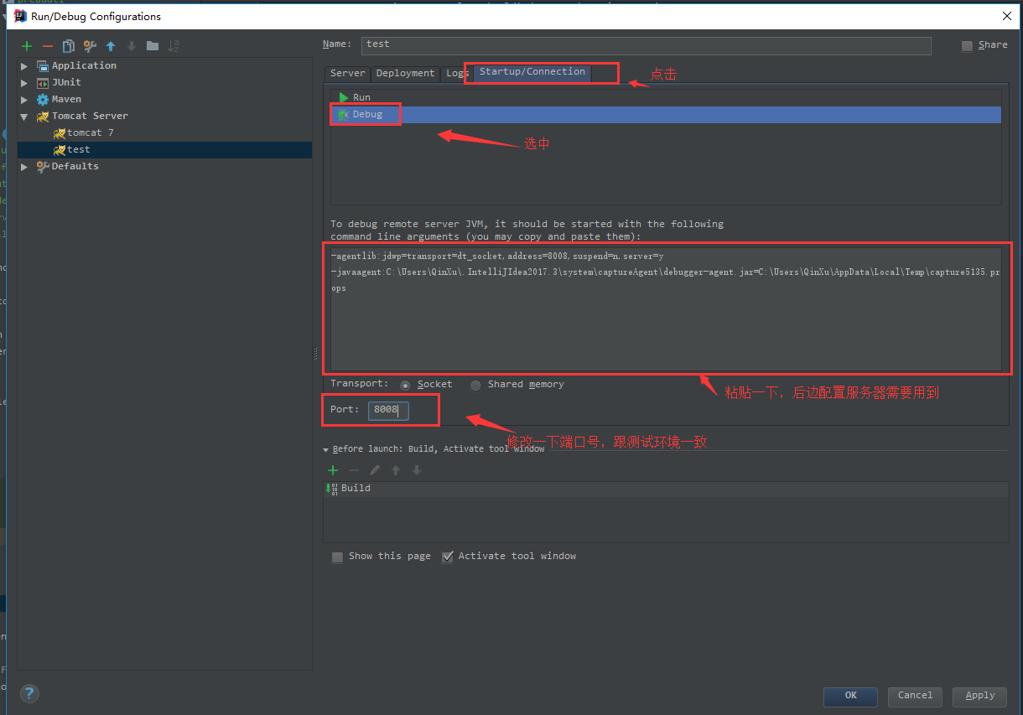Select Shared memory transport radio button

[476, 386]
